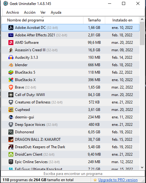The image size is (146, 183).
Task: Click the scrollbar up arrow
Action: 142,19
